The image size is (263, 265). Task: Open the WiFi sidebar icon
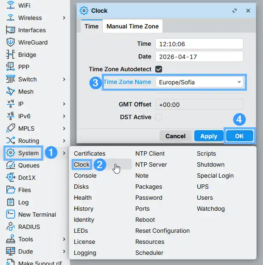click(x=11, y=5)
